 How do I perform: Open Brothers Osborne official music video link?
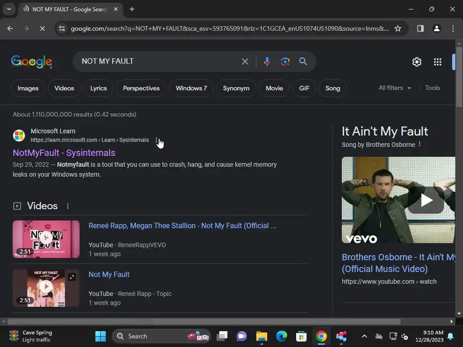(x=398, y=263)
